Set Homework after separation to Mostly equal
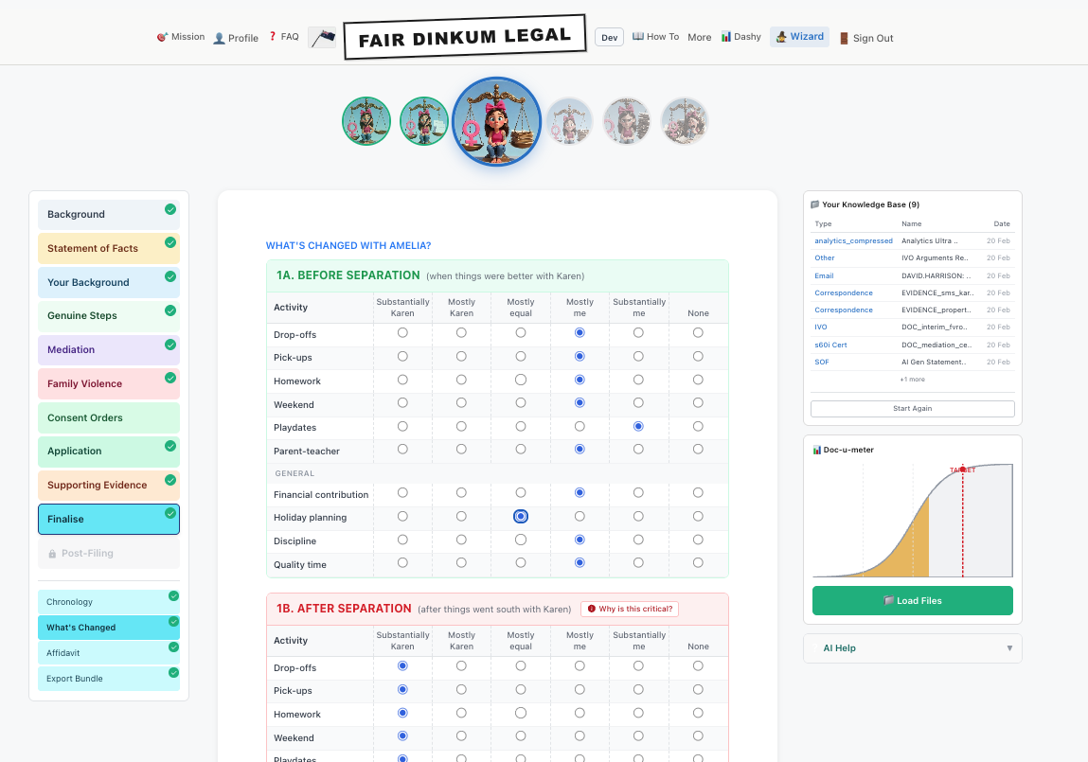 click(521, 713)
